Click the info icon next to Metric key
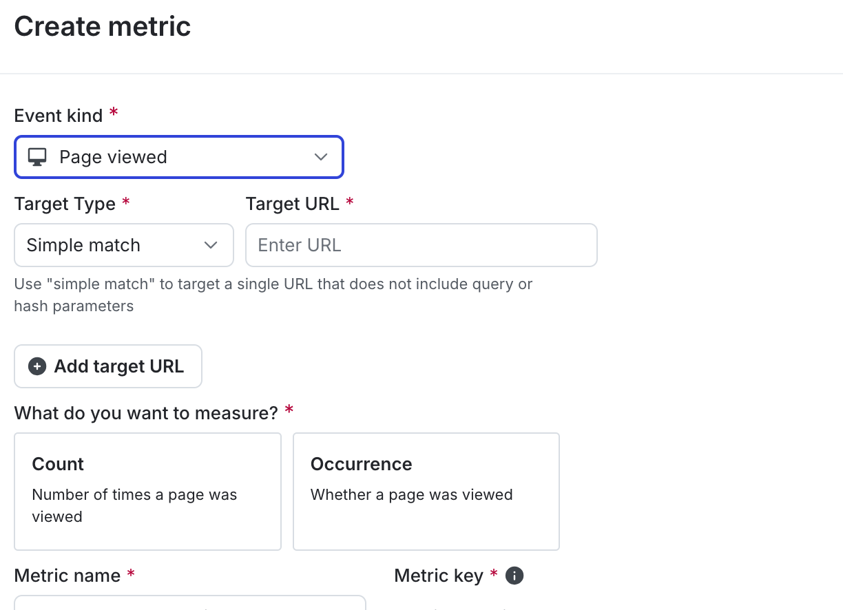843x610 pixels. (514, 575)
